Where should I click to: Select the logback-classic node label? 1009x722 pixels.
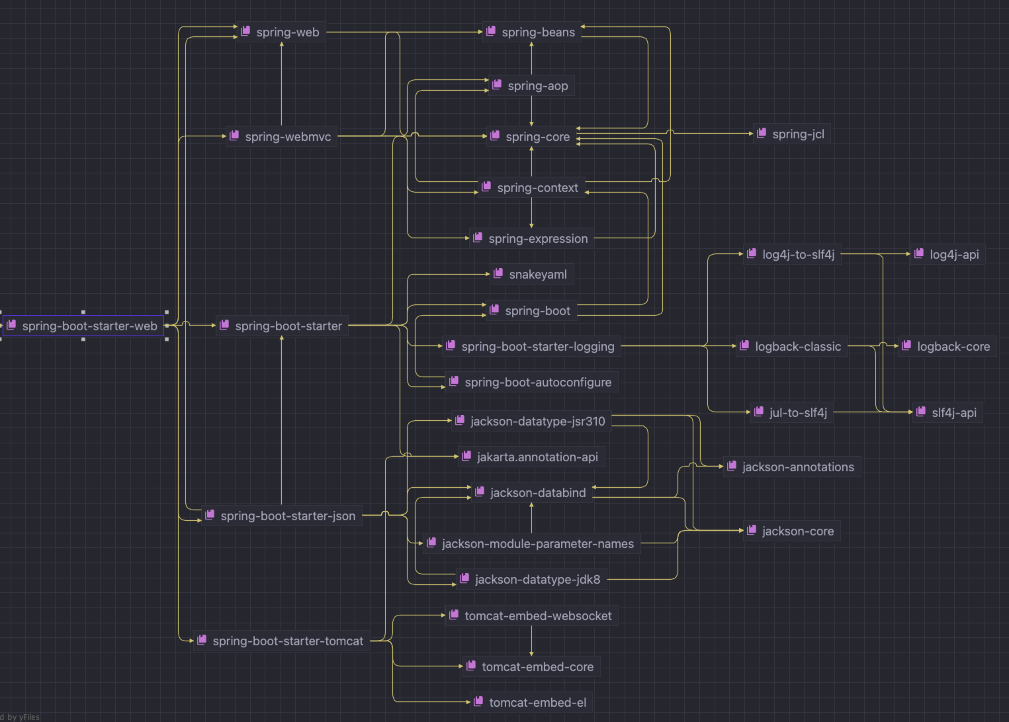click(798, 347)
